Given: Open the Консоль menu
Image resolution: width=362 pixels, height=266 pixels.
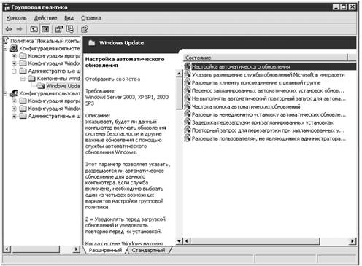Looking at the screenshot, I should pyautogui.click(x=16, y=18).
